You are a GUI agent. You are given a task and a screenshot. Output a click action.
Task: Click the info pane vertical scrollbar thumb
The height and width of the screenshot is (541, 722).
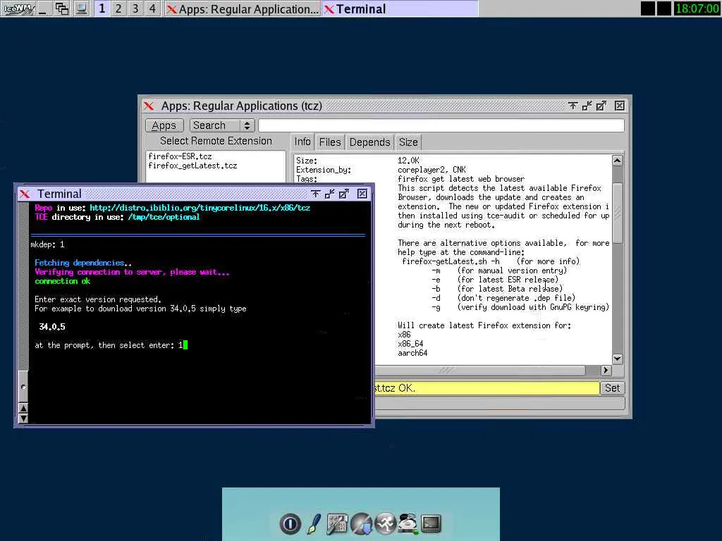point(618,213)
